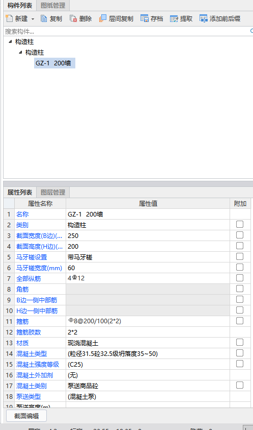Click the 添加前后缀 prefix/suffix icon

tap(204, 18)
